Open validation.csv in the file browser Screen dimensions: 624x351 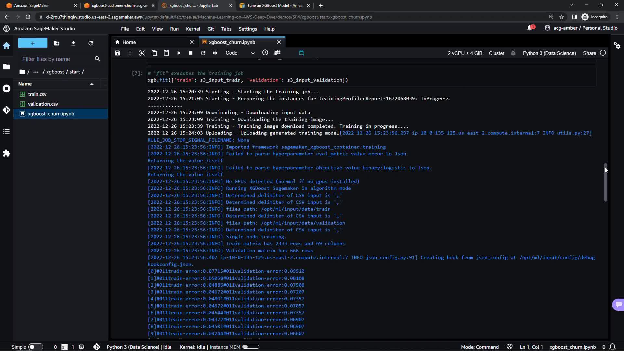(43, 104)
